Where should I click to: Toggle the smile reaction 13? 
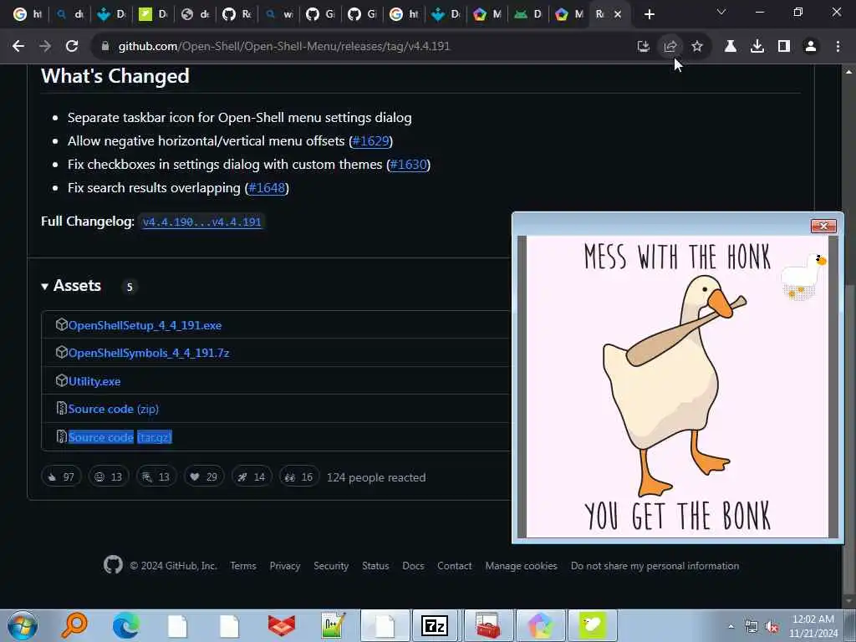[109, 476]
